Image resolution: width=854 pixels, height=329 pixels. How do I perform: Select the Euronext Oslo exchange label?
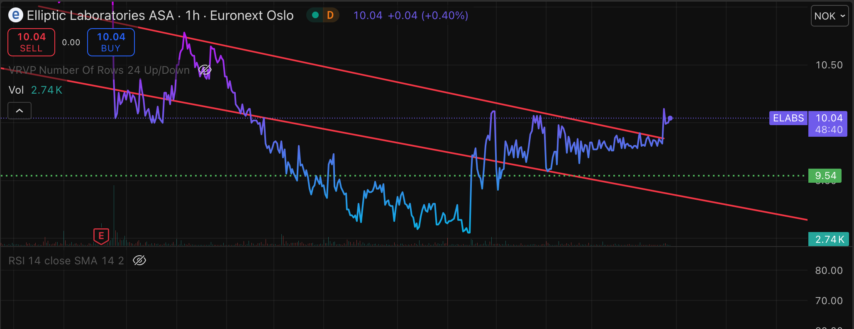click(251, 15)
